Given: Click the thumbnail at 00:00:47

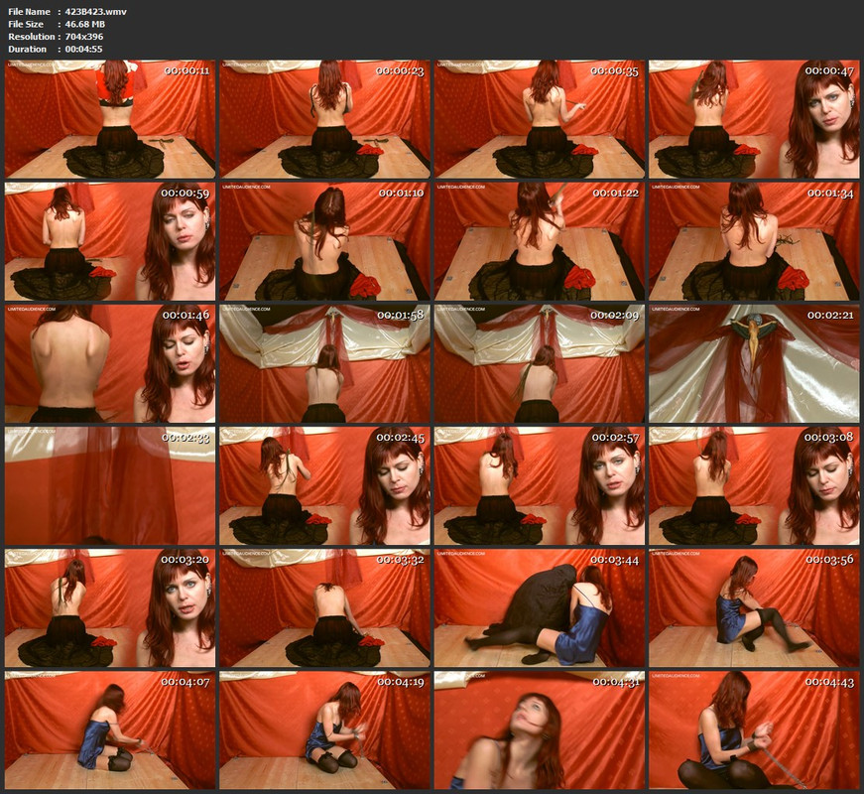Looking at the screenshot, I should point(754,119).
